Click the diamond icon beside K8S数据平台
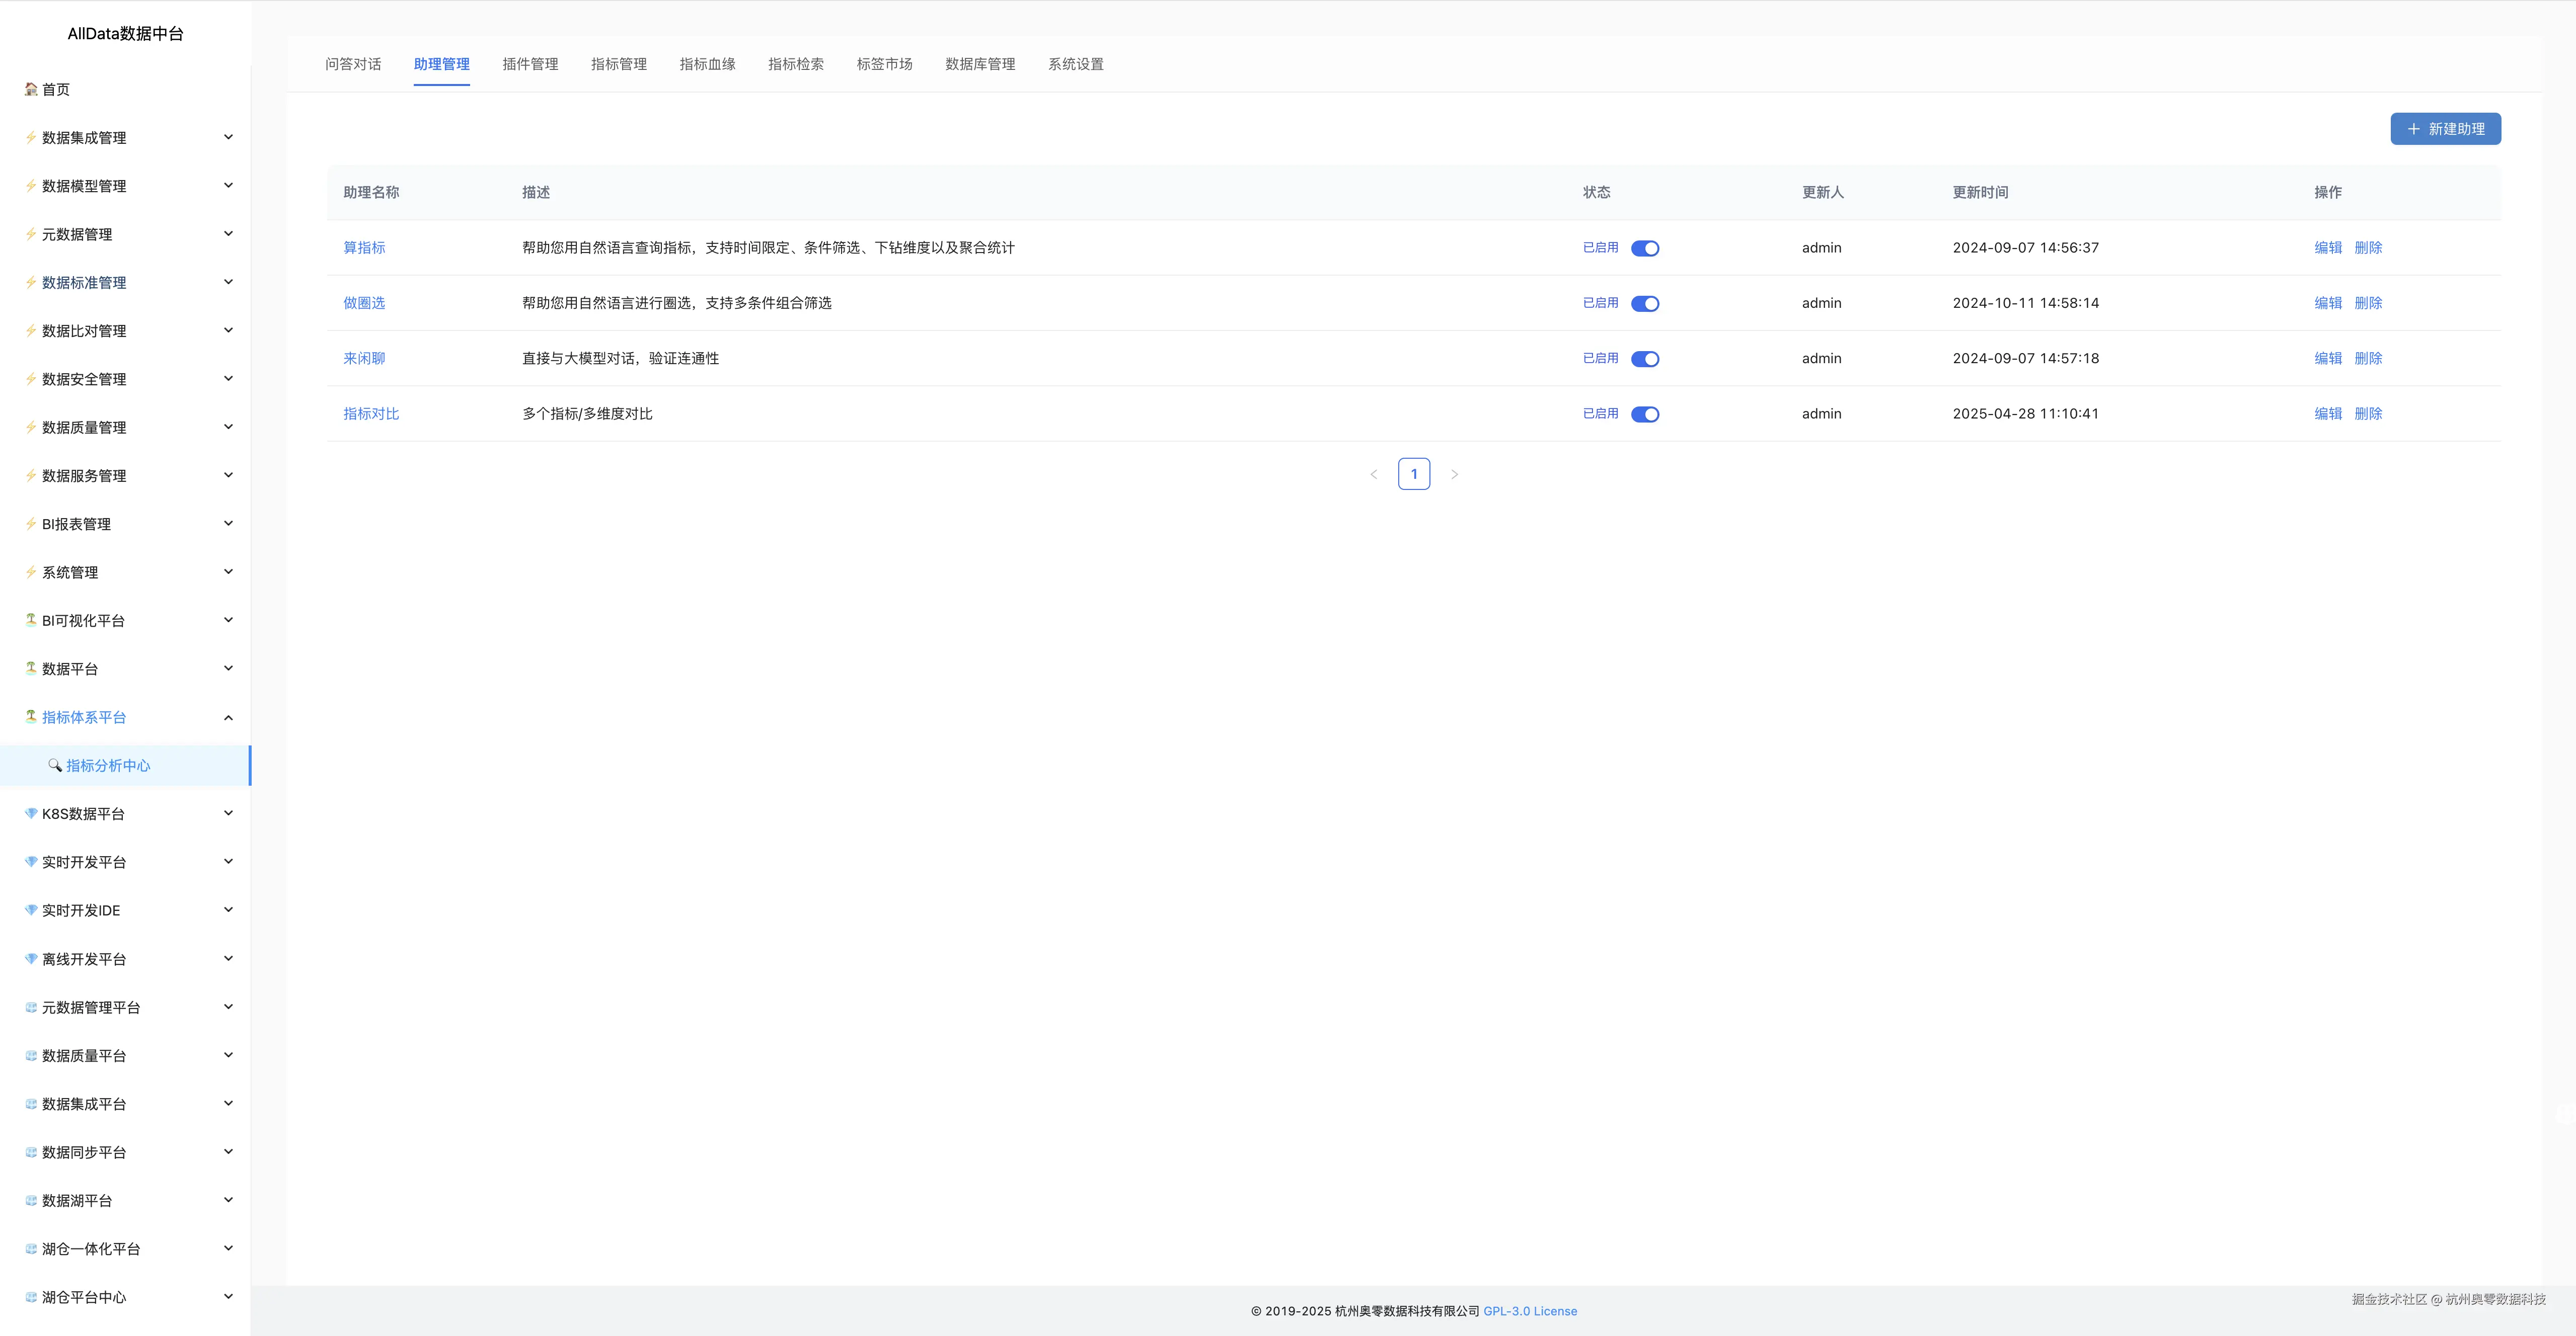The image size is (2576, 1336). click(31, 813)
